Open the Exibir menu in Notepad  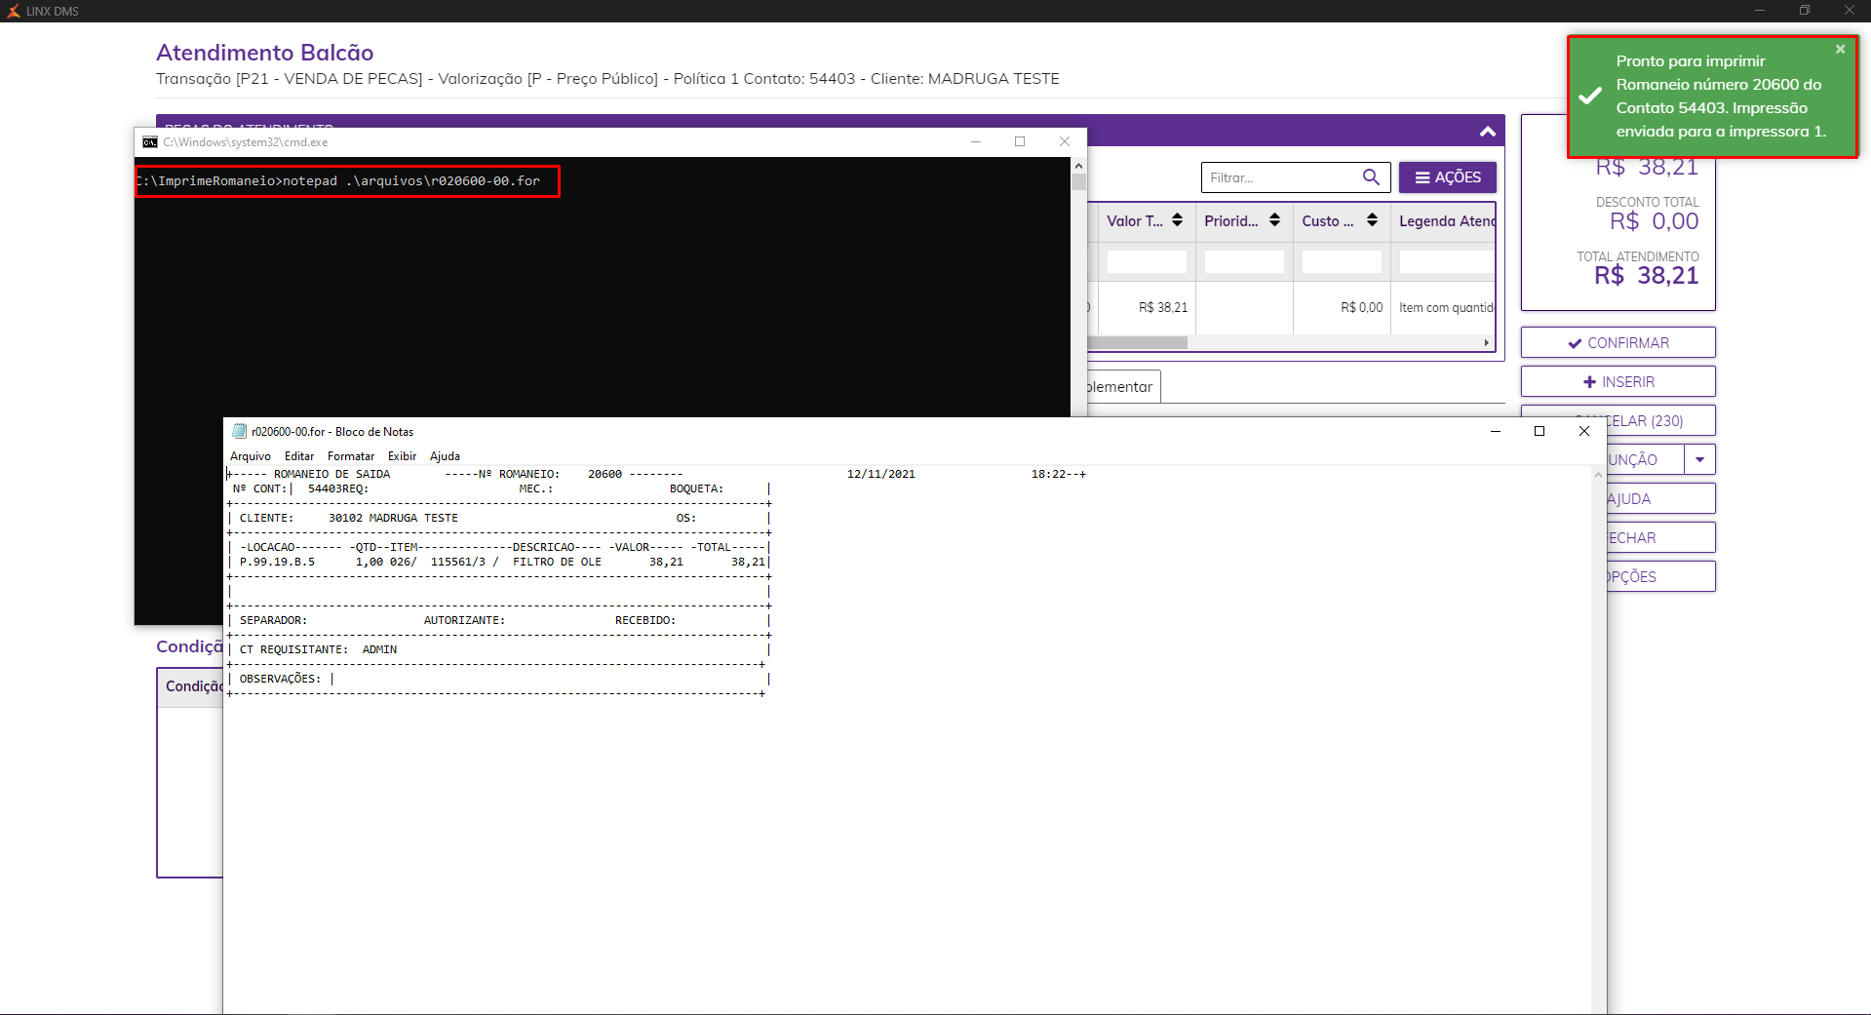[x=402, y=456]
